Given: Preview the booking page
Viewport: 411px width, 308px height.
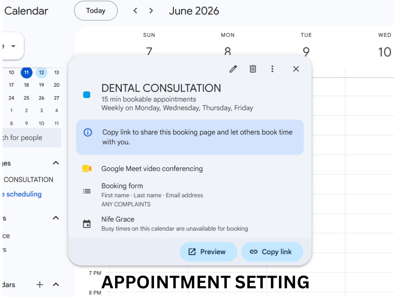Looking at the screenshot, I should click(x=208, y=252).
